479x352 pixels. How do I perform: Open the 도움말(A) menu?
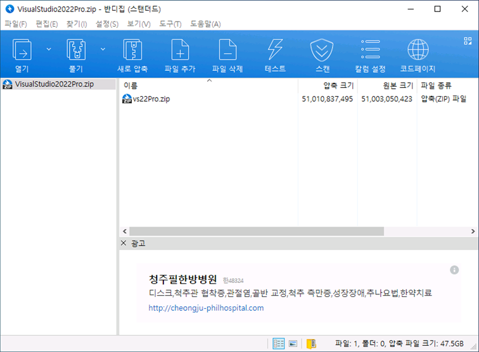pos(205,24)
